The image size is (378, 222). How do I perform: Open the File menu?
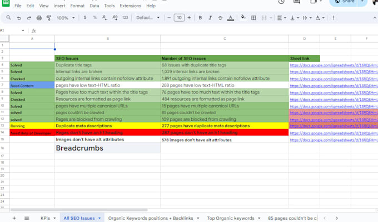[x=18, y=6]
